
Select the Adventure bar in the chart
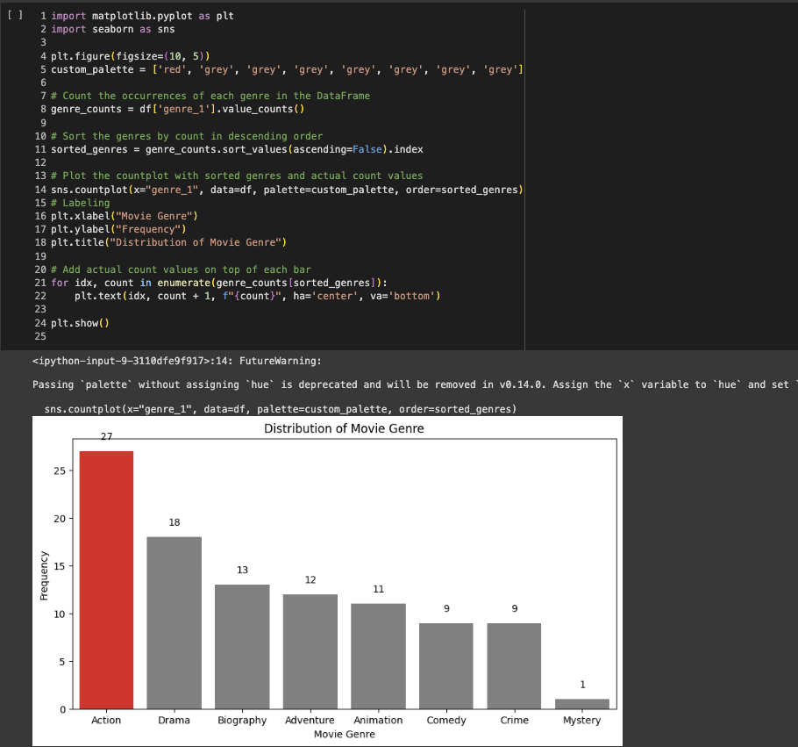310,651
